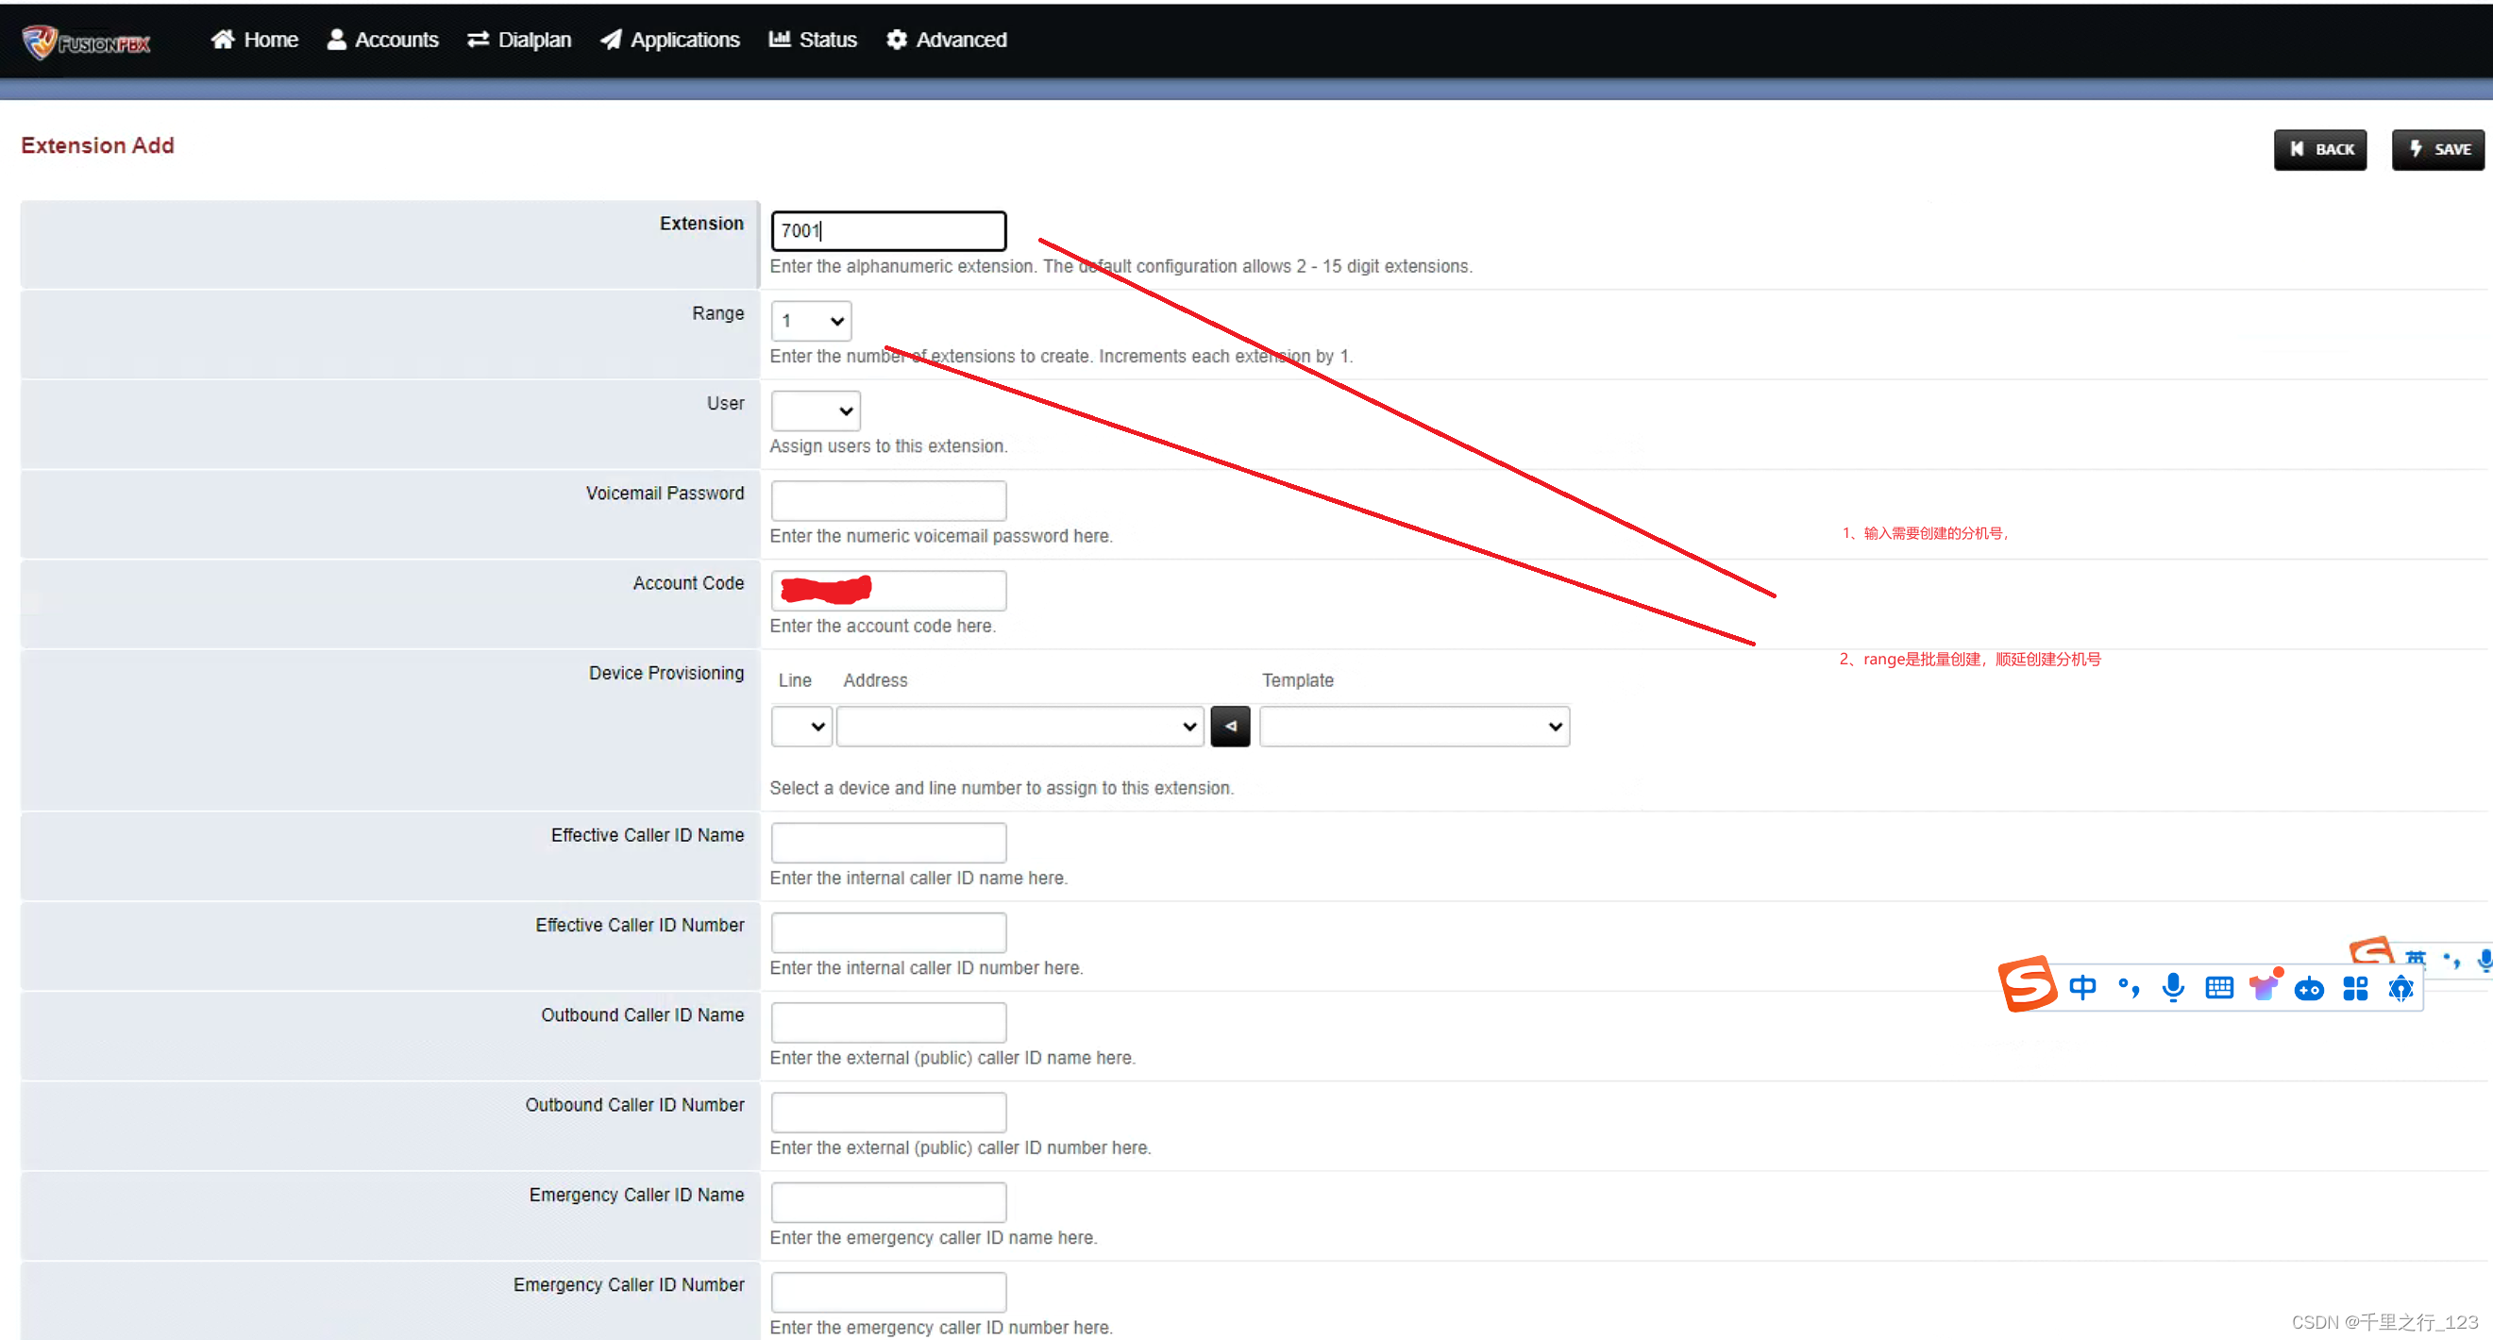Open the Accounts menu

point(382,40)
